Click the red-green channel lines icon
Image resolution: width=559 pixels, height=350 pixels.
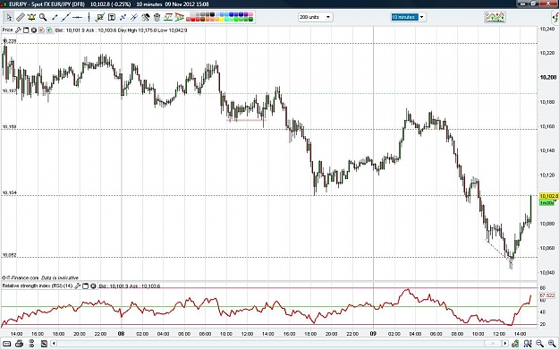168,17
